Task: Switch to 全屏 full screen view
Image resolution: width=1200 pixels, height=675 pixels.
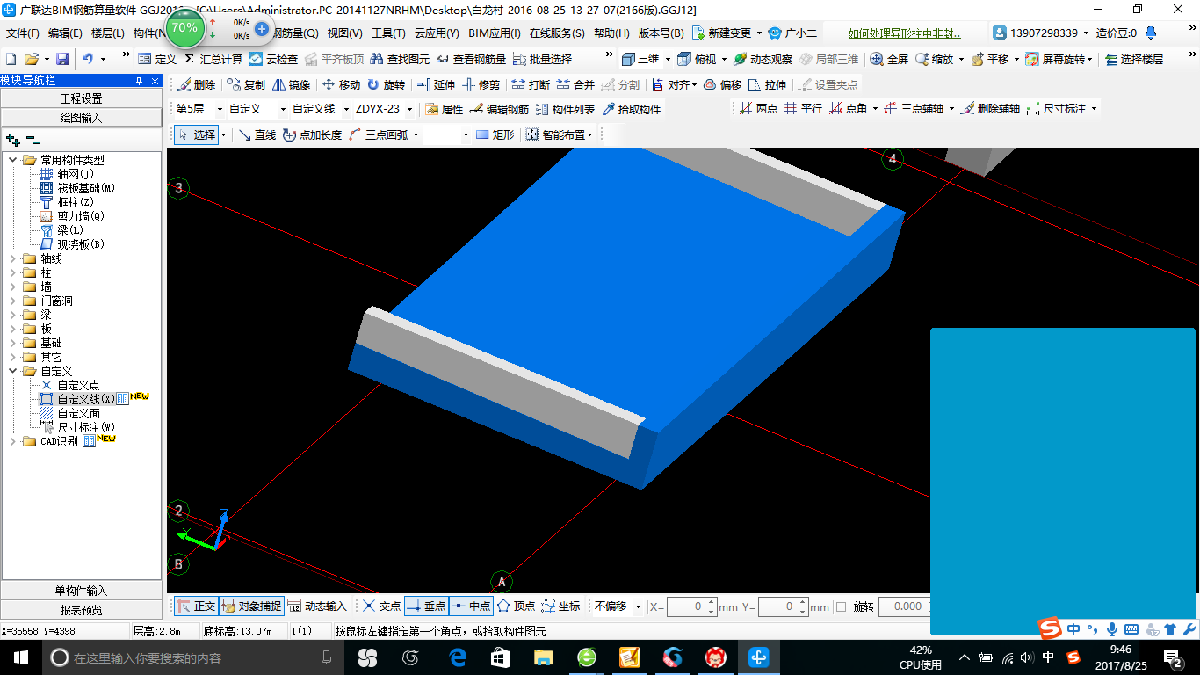Action: point(889,59)
